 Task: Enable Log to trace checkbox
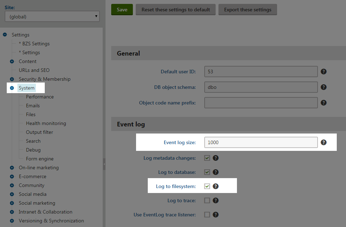[x=207, y=200]
